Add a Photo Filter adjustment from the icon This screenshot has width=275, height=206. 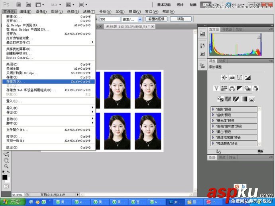pyautogui.click(x=247, y=88)
